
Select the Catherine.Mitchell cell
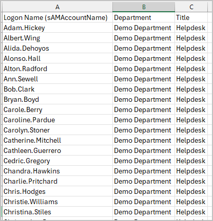point(57,140)
